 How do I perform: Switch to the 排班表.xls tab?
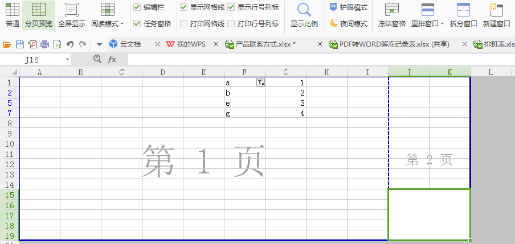(x=494, y=44)
